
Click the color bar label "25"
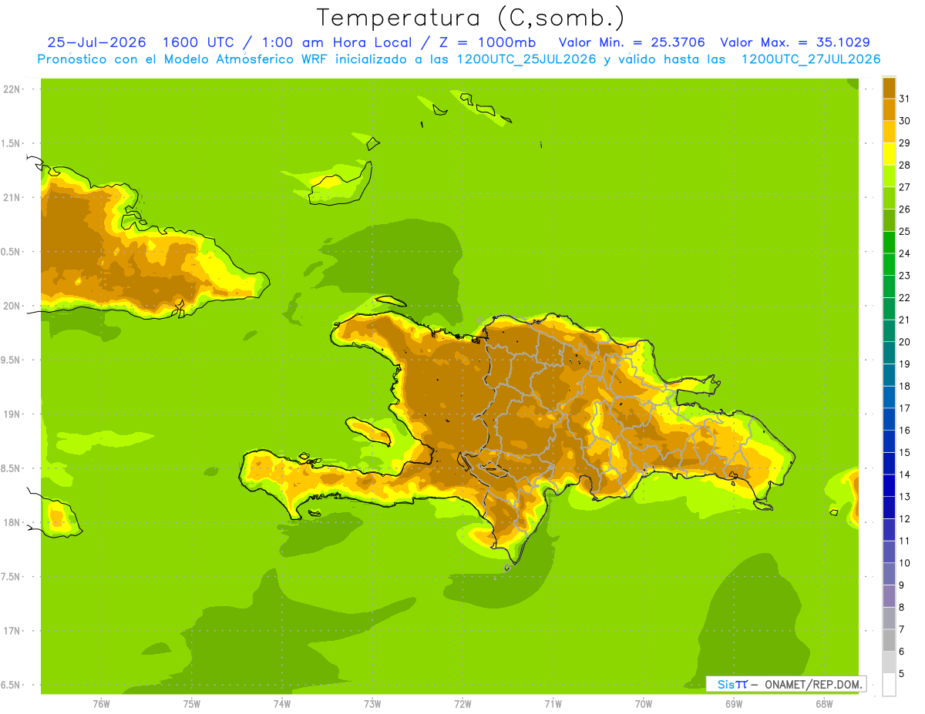(x=904, y=231)
